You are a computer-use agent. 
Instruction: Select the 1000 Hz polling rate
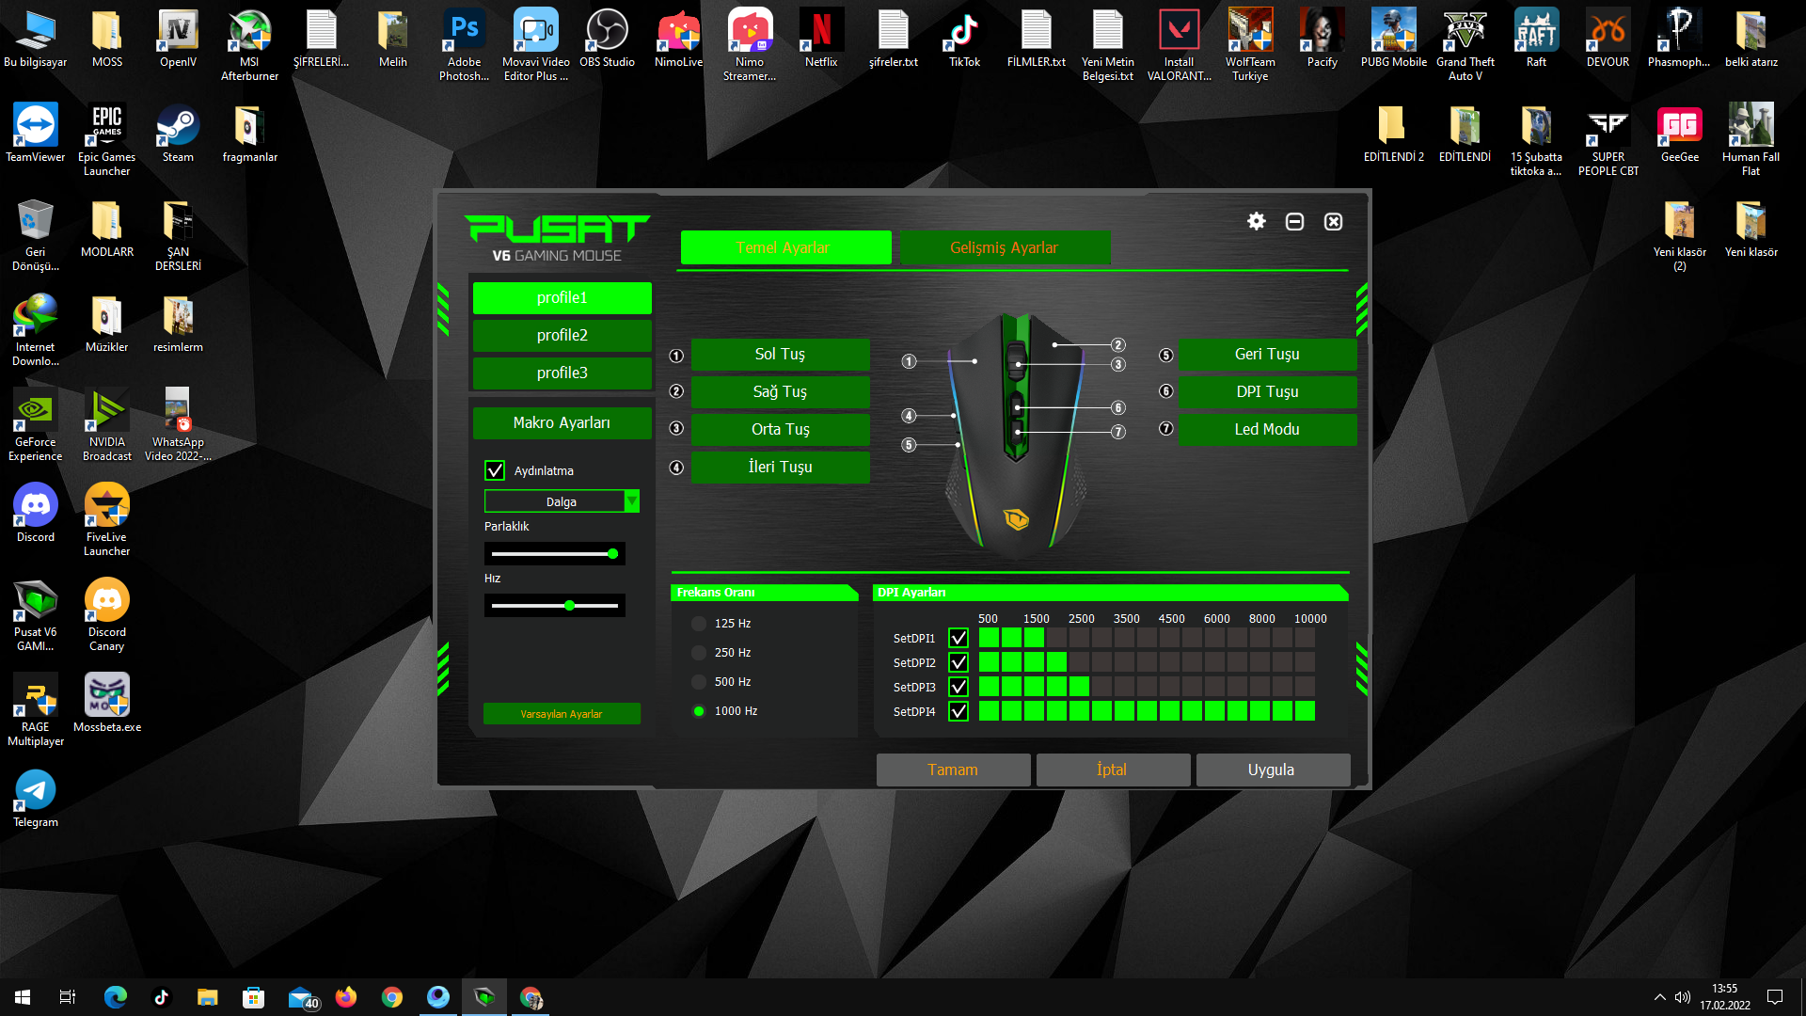tap(699, 710)
